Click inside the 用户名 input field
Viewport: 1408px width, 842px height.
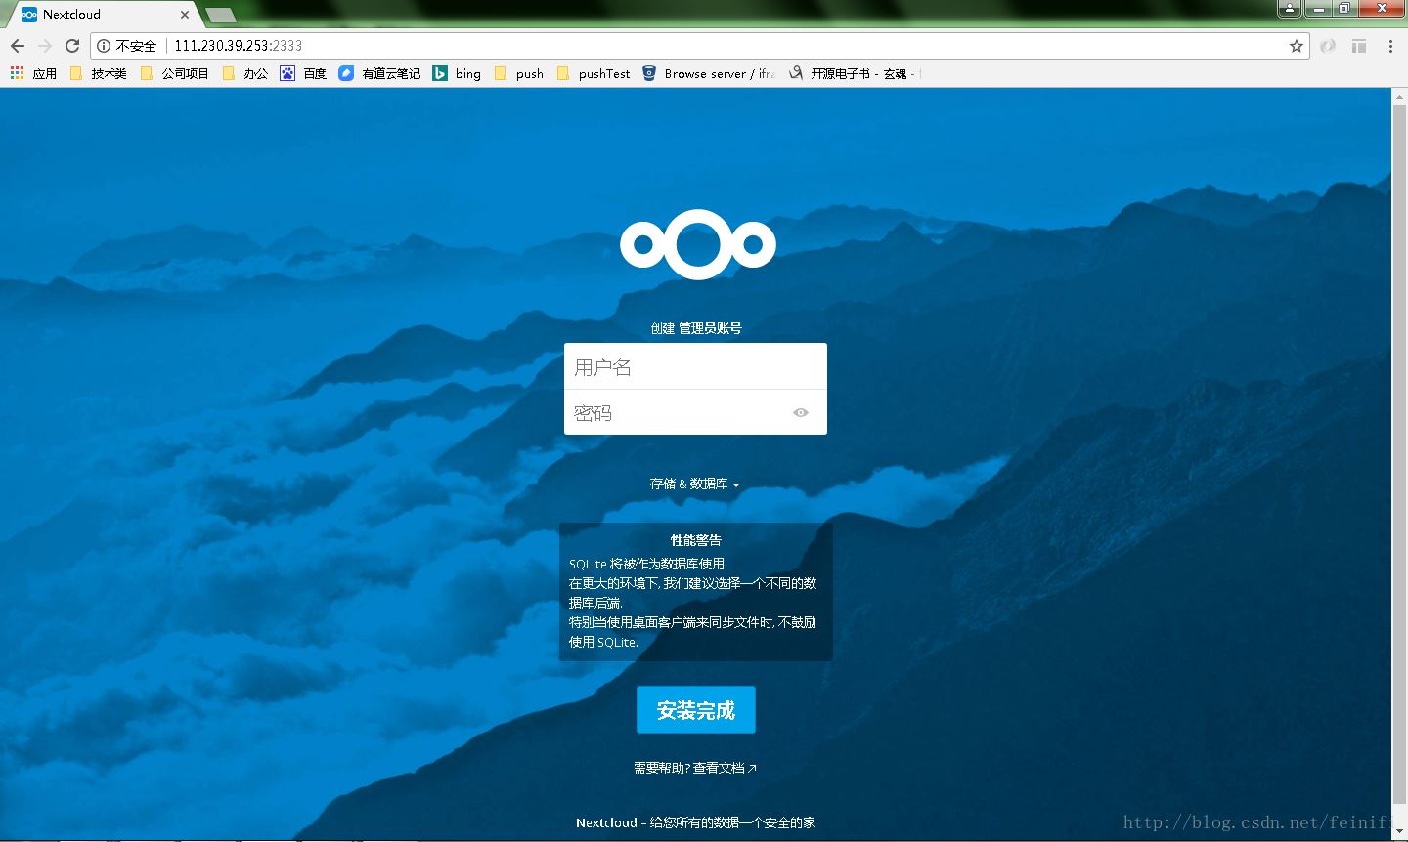(x=695, y=365)
